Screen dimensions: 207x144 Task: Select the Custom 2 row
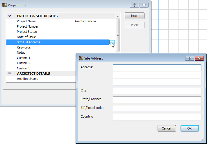click(41, 63)
